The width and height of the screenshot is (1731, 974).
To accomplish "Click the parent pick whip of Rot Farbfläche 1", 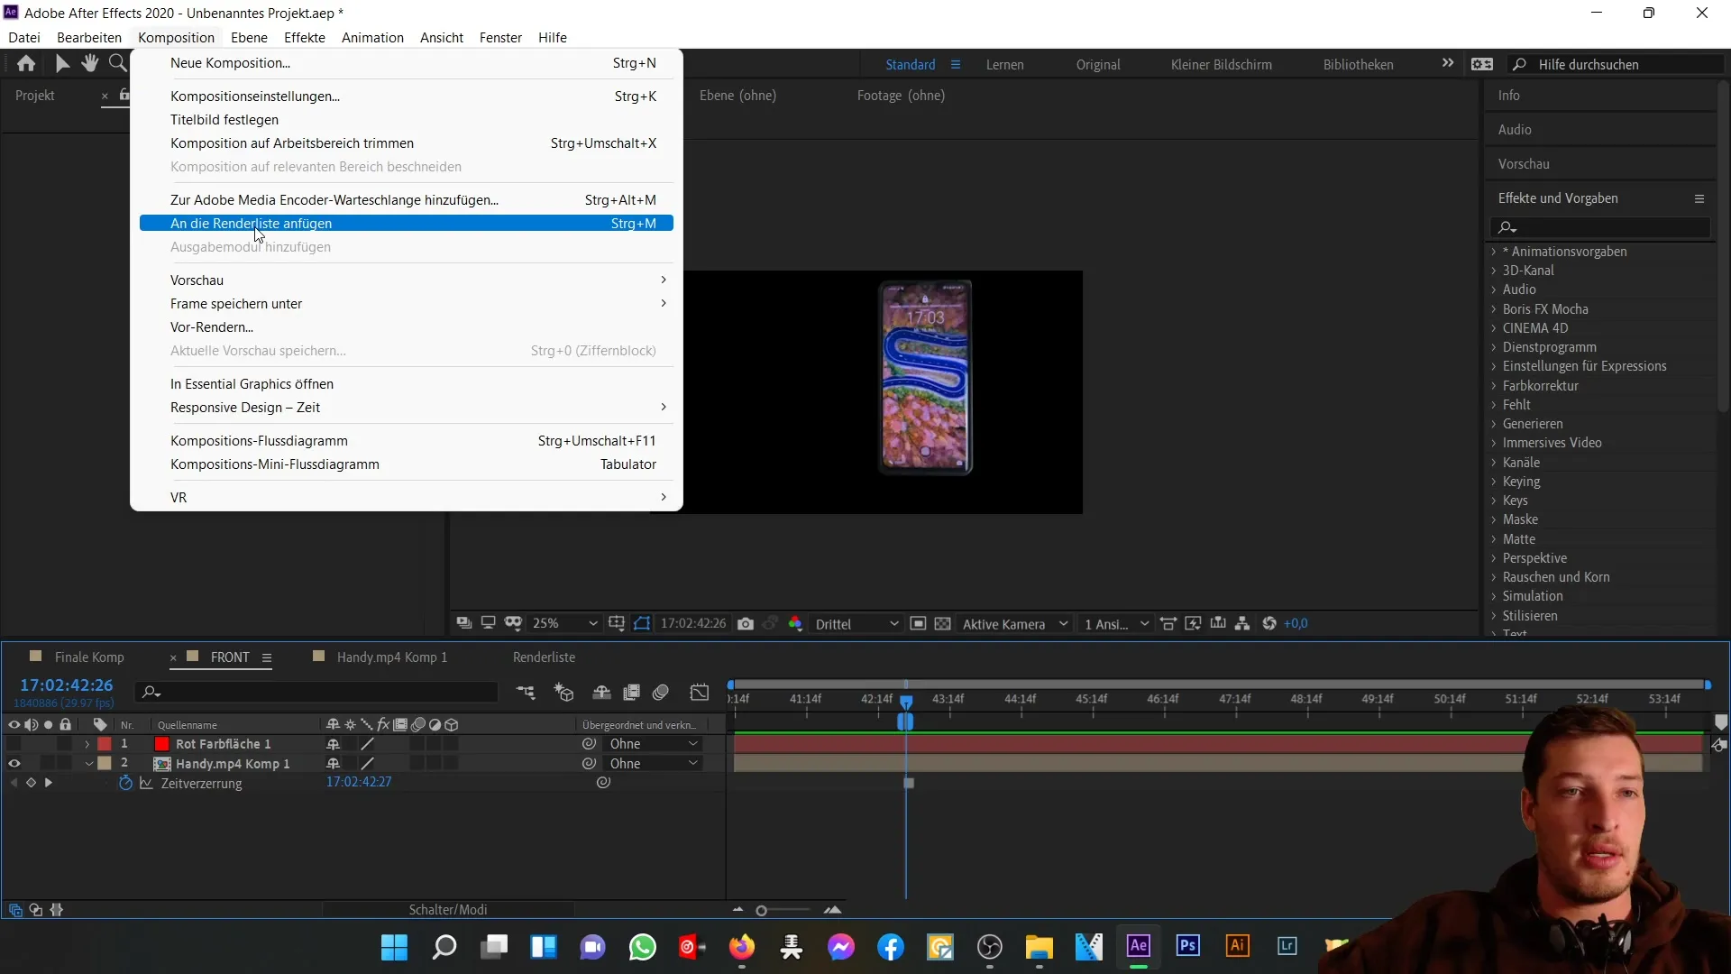I will (589, 744).
